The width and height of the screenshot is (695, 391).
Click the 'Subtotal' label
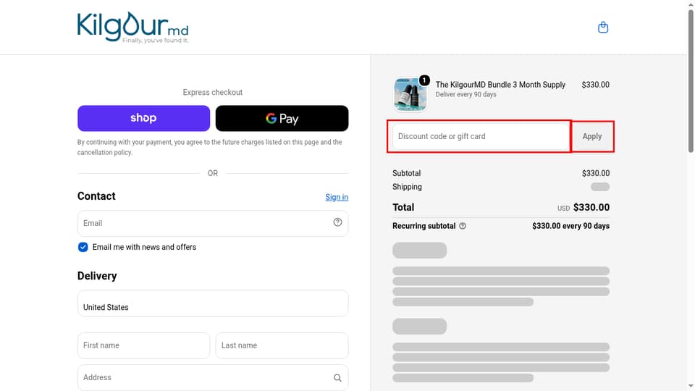[x=406, y=173]
